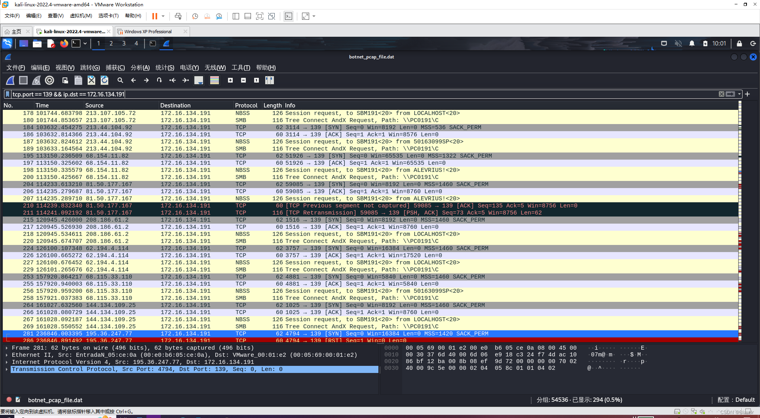
Task: Go forward to next packet arrow
Action: click(146, 80)
